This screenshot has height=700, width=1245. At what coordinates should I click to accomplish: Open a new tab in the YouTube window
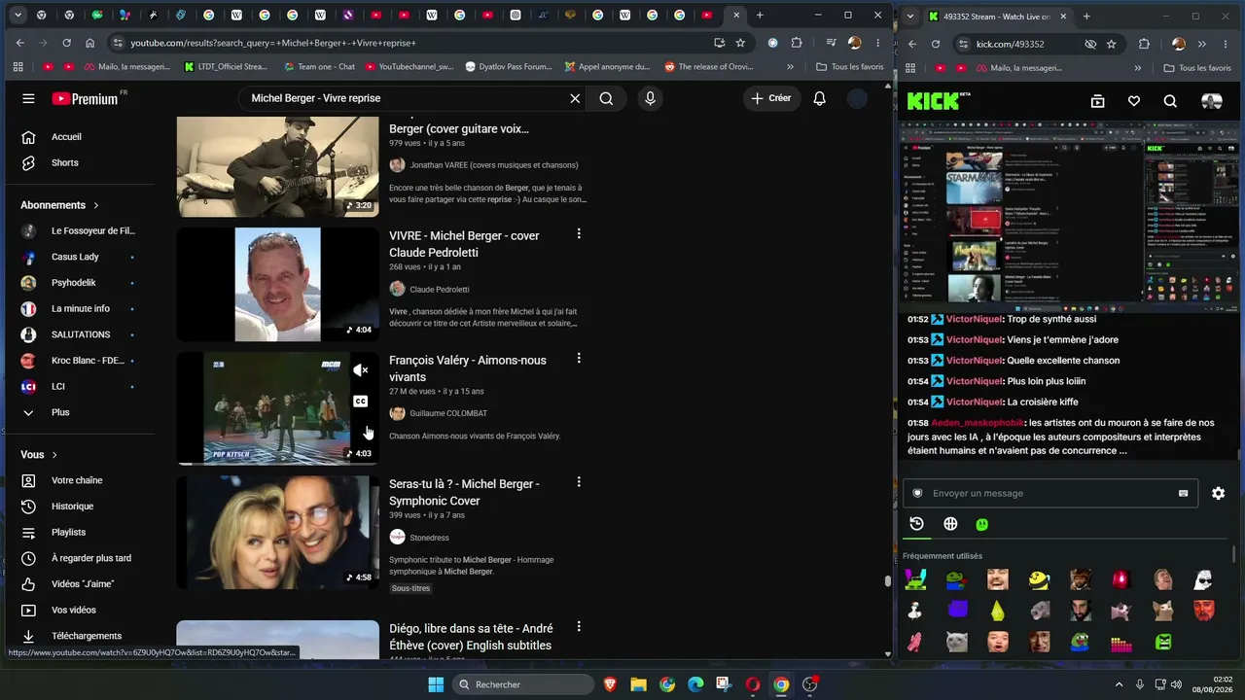pos(760,16)
